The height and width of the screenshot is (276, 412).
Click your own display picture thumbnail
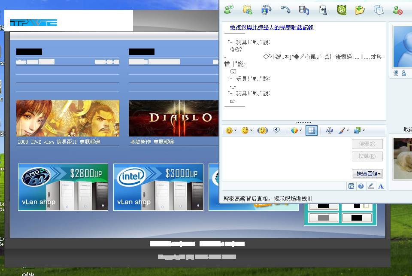point(403,159)
